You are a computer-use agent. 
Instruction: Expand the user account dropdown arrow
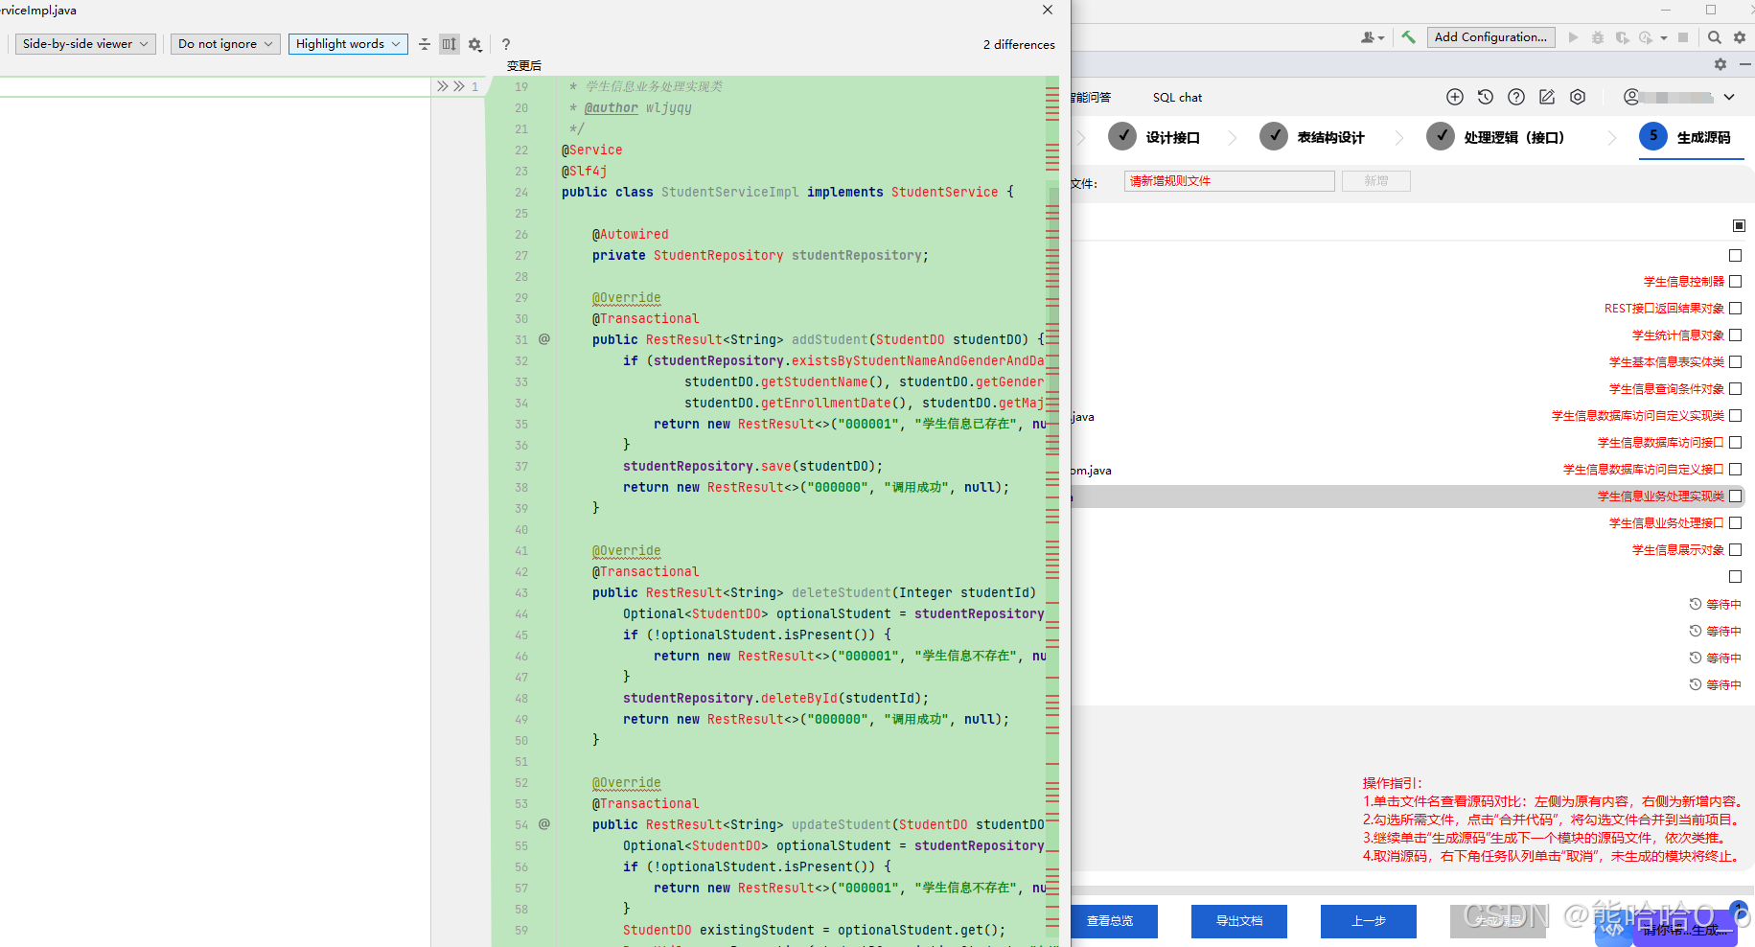pyautogui.click(x=1729, y=97)
